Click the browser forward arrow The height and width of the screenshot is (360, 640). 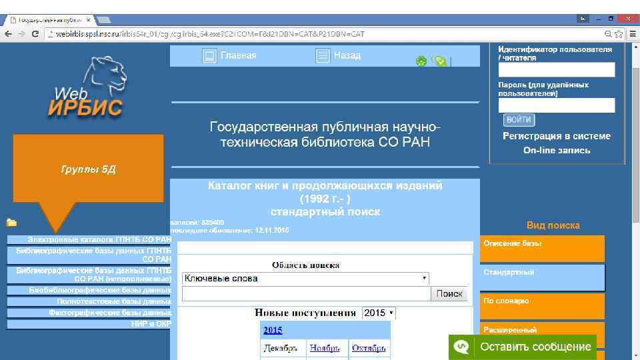click(x=21, y=34)
